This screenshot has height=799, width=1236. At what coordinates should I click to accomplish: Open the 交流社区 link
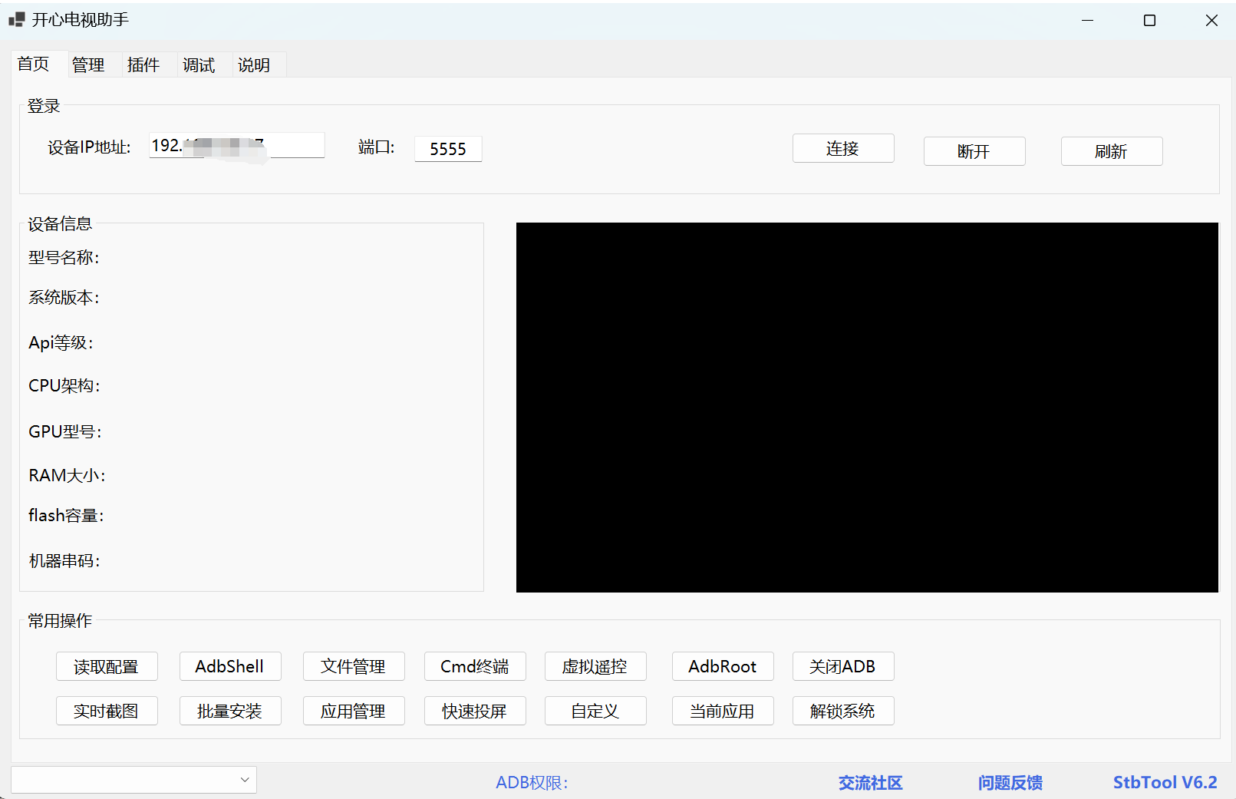870,783
